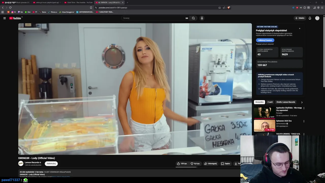This screenshot has height=183, width=325.
Task: Like the video with thumbs up
Action: pyautogui.click(x=182, y=164)
